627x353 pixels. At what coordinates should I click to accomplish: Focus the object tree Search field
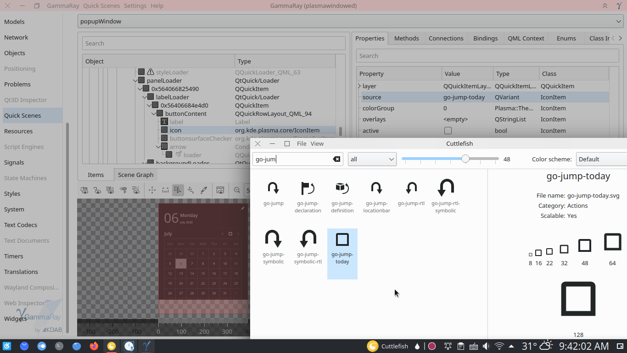pyautogui.click(x=214, y=43)
